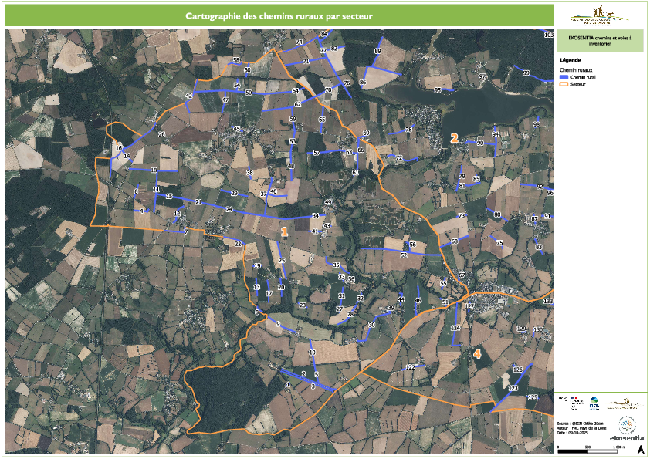Image resolution: width=650 pixels, height=459 pixels.
Task: Select the hikers logo at top right
Action: click(x=600, y=15)
